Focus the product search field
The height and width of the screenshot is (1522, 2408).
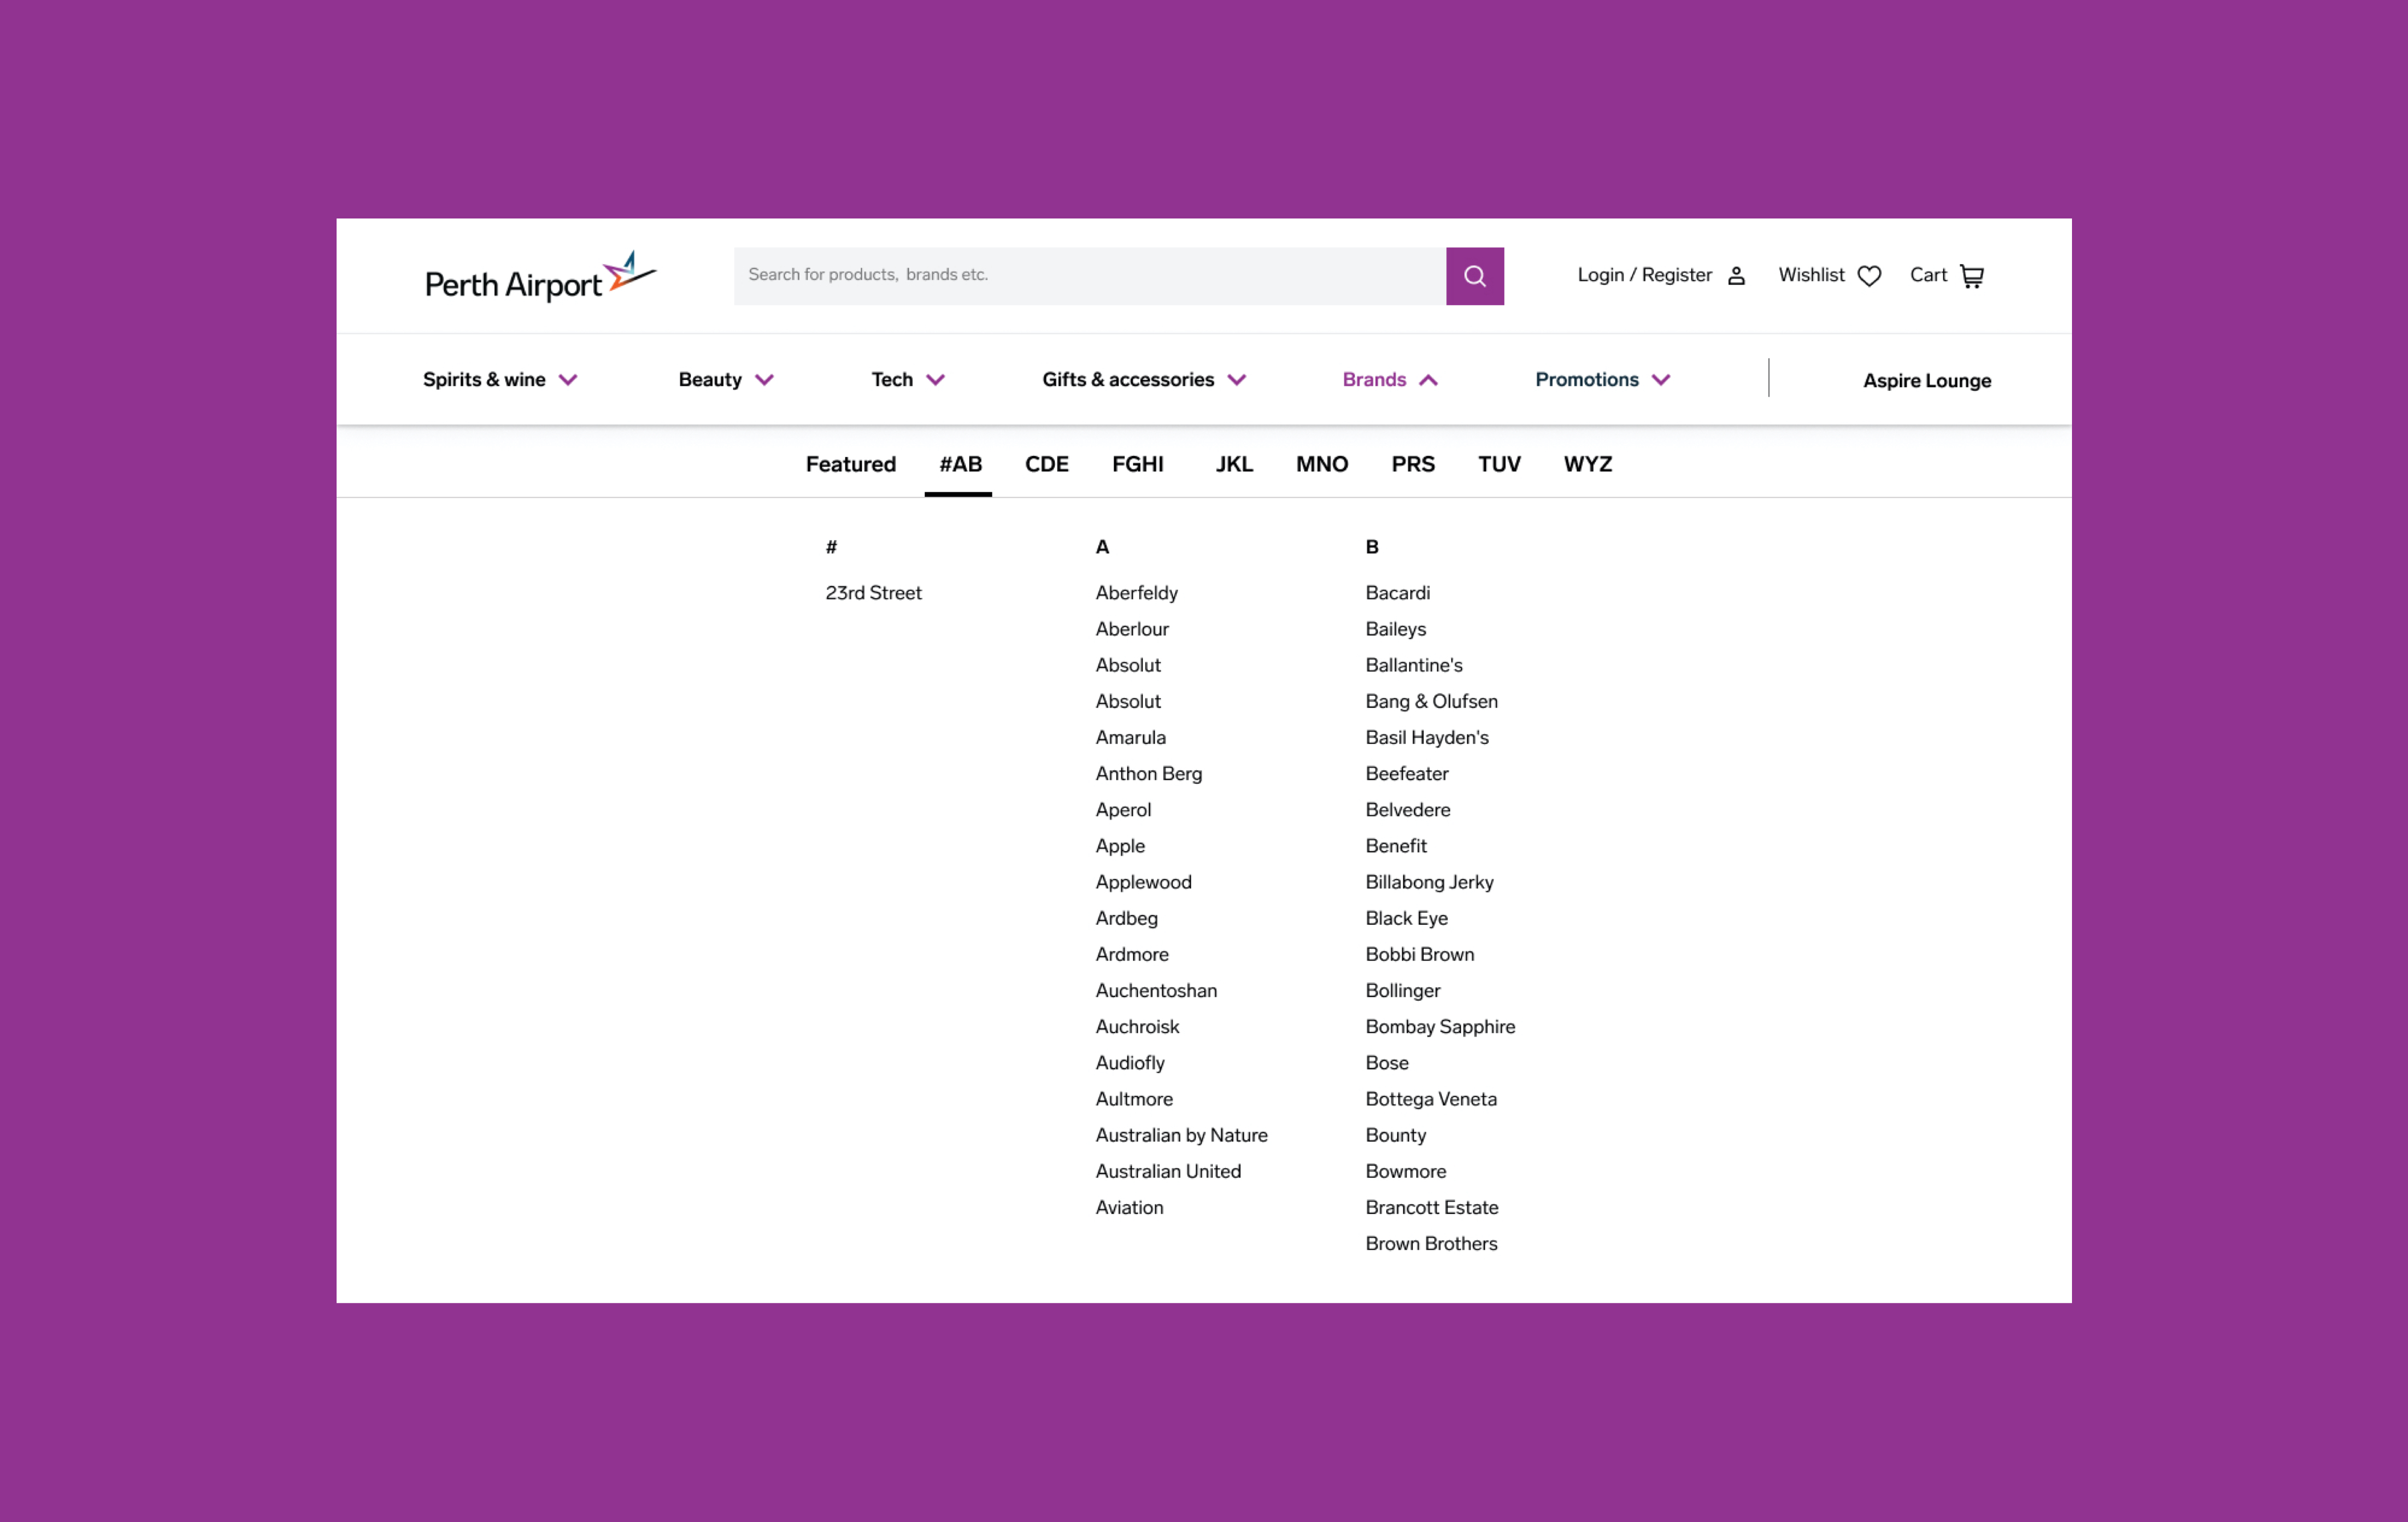click(x=1089, y=276)
